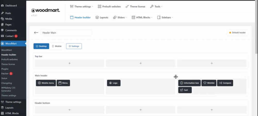This screenshot has width=258, height=116.
Task: Switch to Desktop view
Action: (41, 46)
